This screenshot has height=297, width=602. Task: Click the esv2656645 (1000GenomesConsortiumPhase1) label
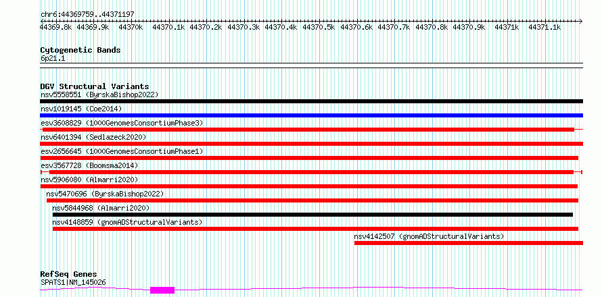[122, 151]
